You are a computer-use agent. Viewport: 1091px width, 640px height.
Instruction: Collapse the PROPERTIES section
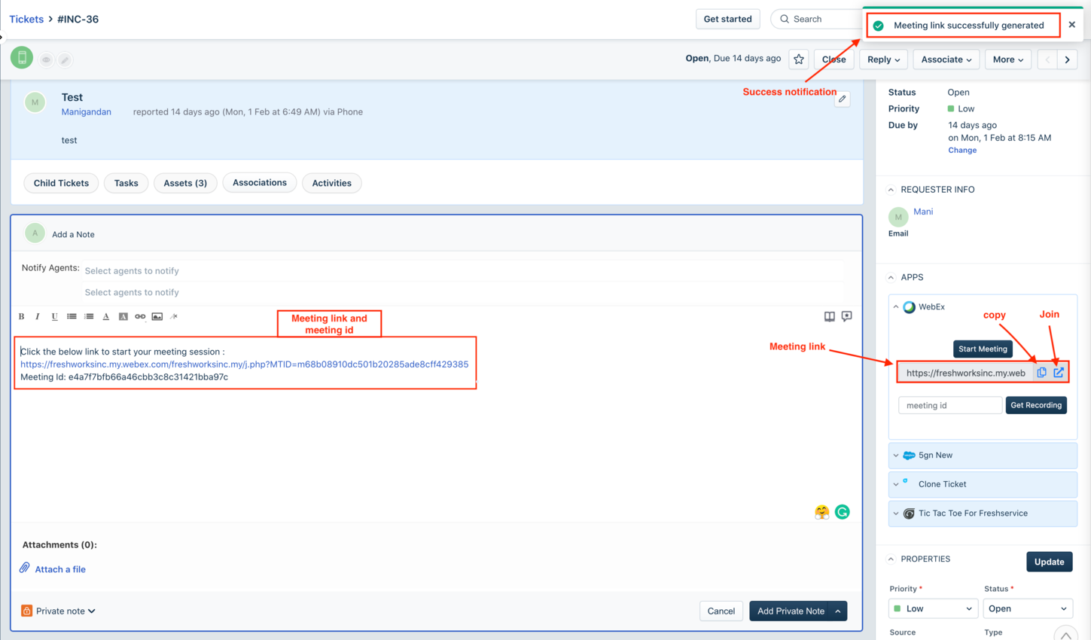pos(891,559)
